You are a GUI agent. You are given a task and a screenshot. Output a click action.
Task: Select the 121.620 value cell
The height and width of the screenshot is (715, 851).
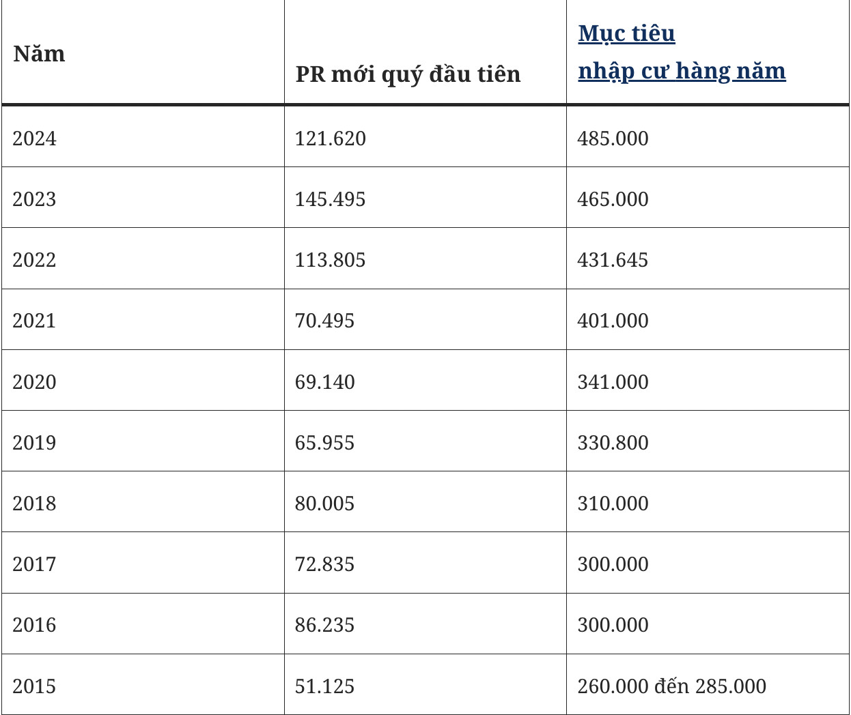425,137
